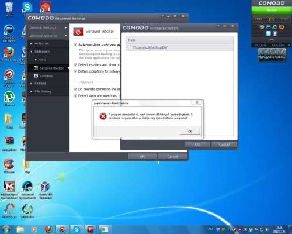Open the Comodo IceDragon desktop shortcut
292x234 pixels.
pyautogui.click(x=9, y=33)
